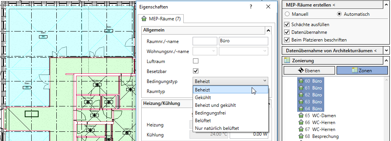Click the Kühlung wattage field 0.00 W

point(249,135)
